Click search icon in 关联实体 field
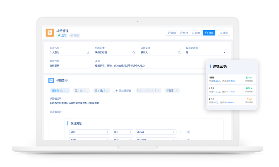This screenshot has width=279, height=167. pos(179,52)
